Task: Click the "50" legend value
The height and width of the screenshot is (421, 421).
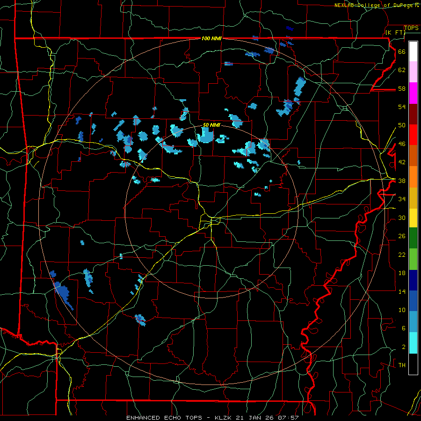Action: (x=402, y=125)
